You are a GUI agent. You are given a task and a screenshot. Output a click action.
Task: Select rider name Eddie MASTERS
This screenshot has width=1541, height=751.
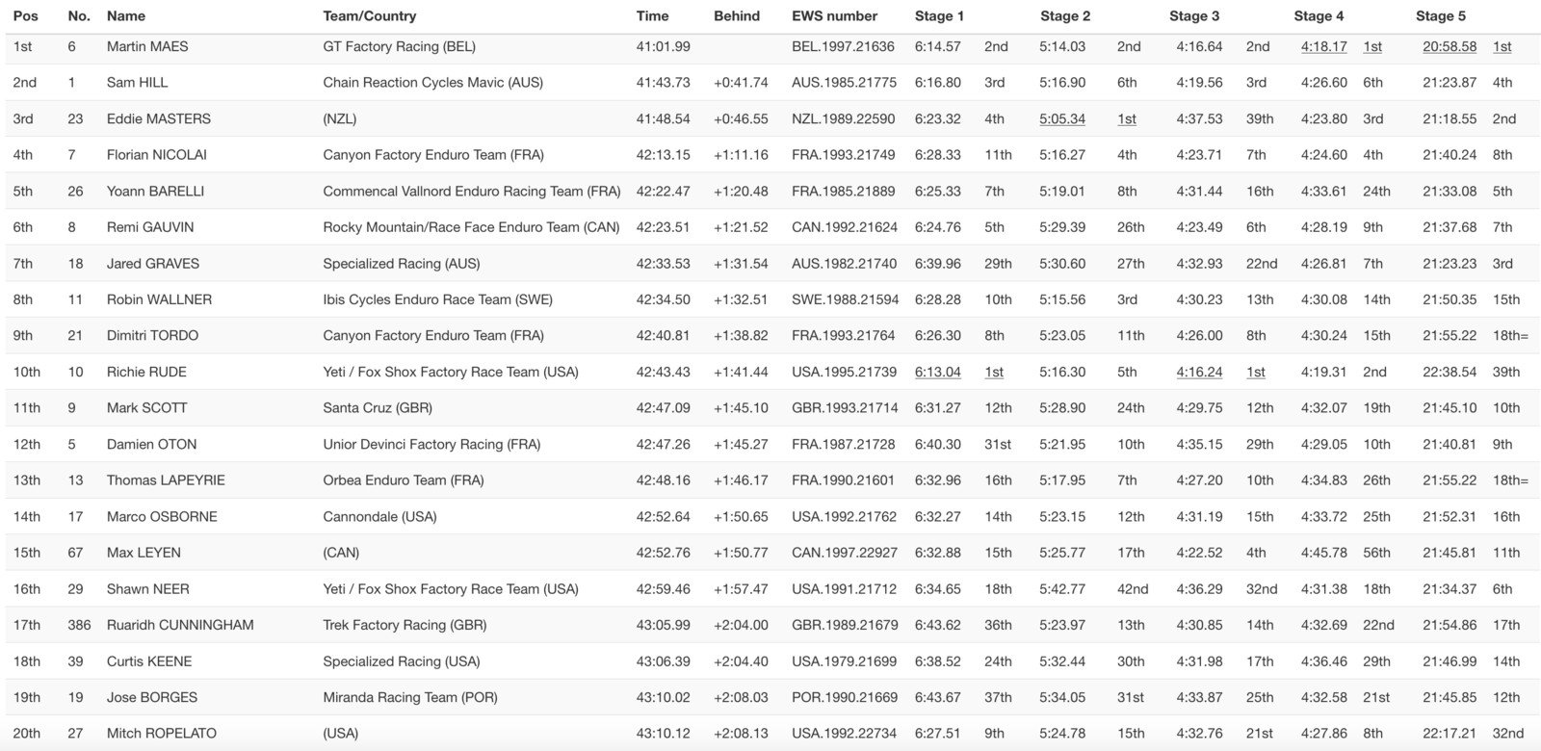(x=159, y=118)
